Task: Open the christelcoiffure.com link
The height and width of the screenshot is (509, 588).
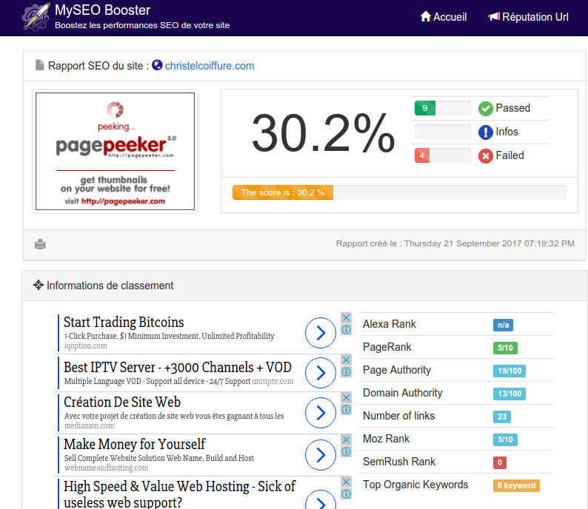Action: tap(210, 66)
